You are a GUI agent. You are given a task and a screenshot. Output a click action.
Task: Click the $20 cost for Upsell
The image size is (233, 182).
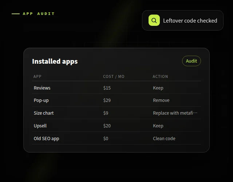(107, 126)
